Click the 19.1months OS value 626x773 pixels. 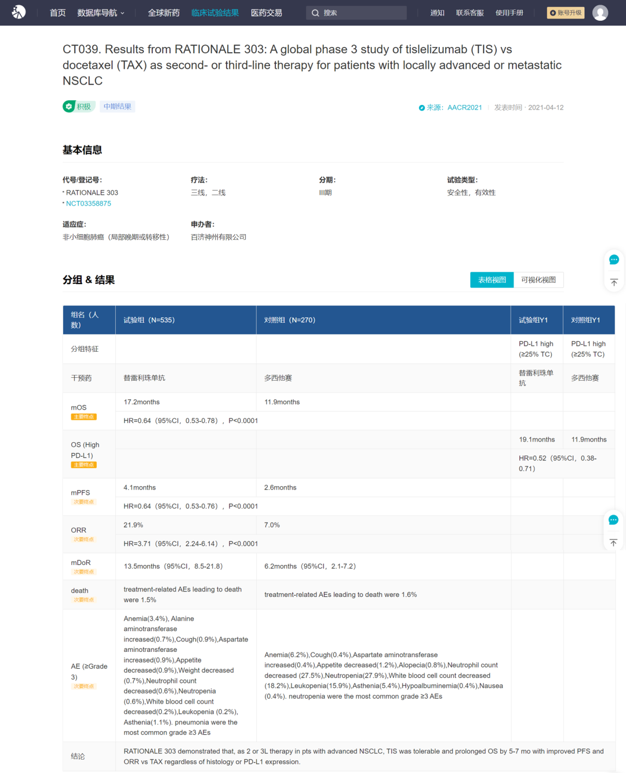tap(537, 440)
